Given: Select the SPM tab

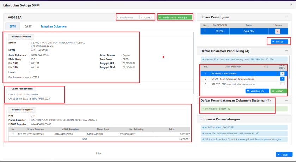Looking at the screenshot, I should (x=12, y=26).
